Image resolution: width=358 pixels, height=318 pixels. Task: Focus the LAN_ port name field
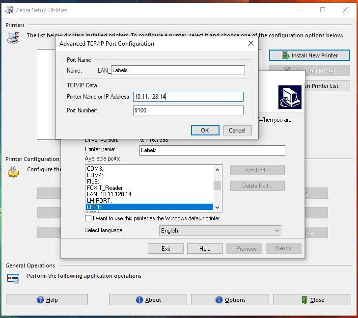(178, 70)
